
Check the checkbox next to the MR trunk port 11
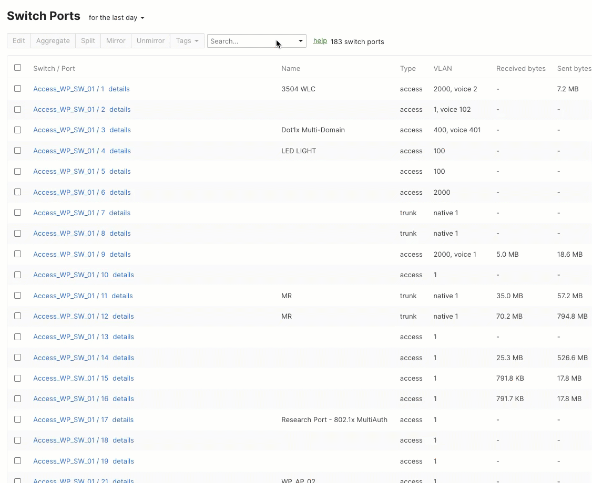coord(17,295)
